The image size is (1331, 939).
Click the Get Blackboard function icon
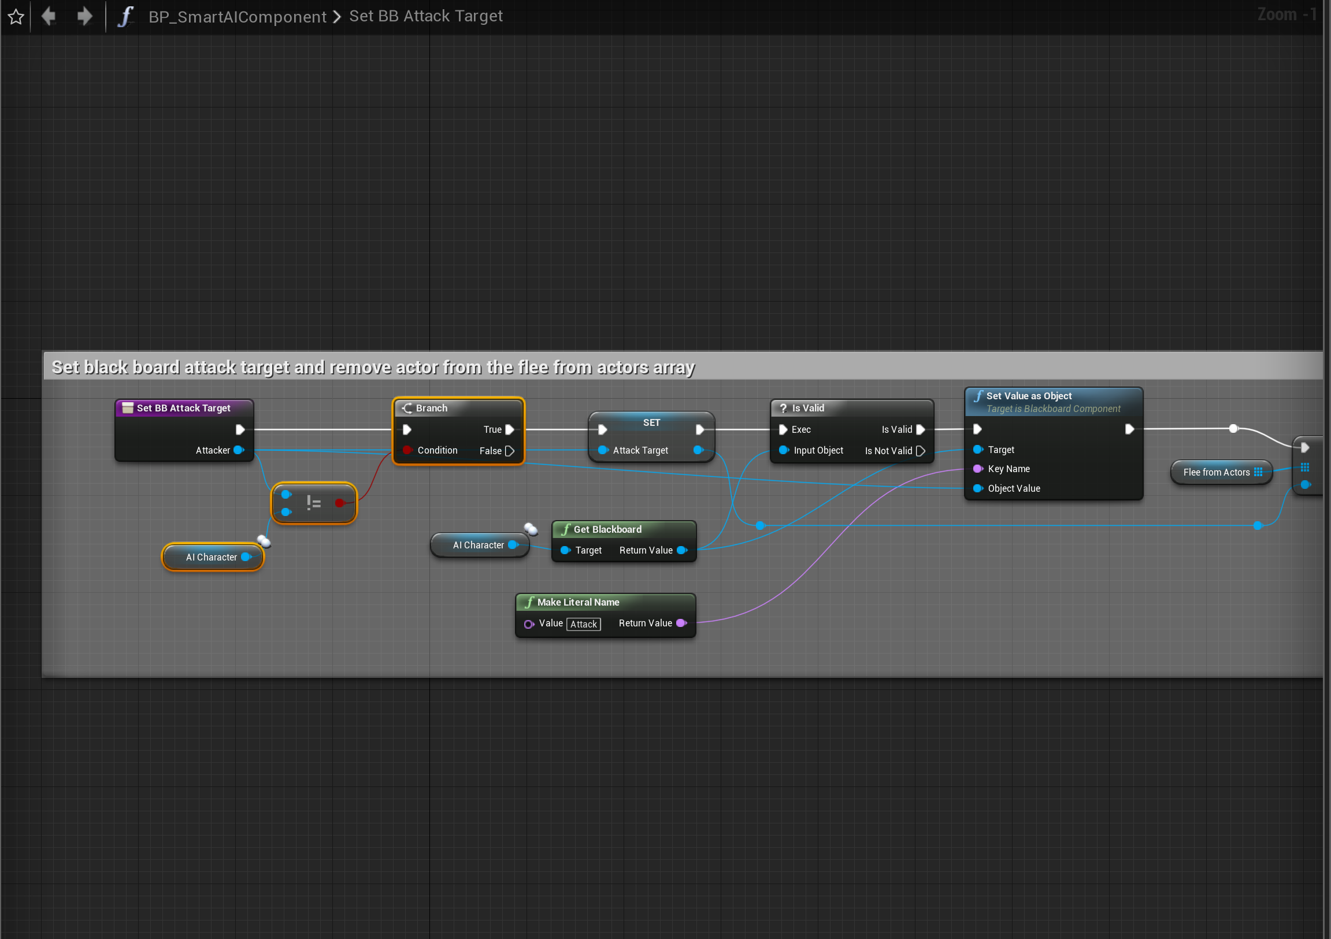pyautogui.click(x=566, y=529)
